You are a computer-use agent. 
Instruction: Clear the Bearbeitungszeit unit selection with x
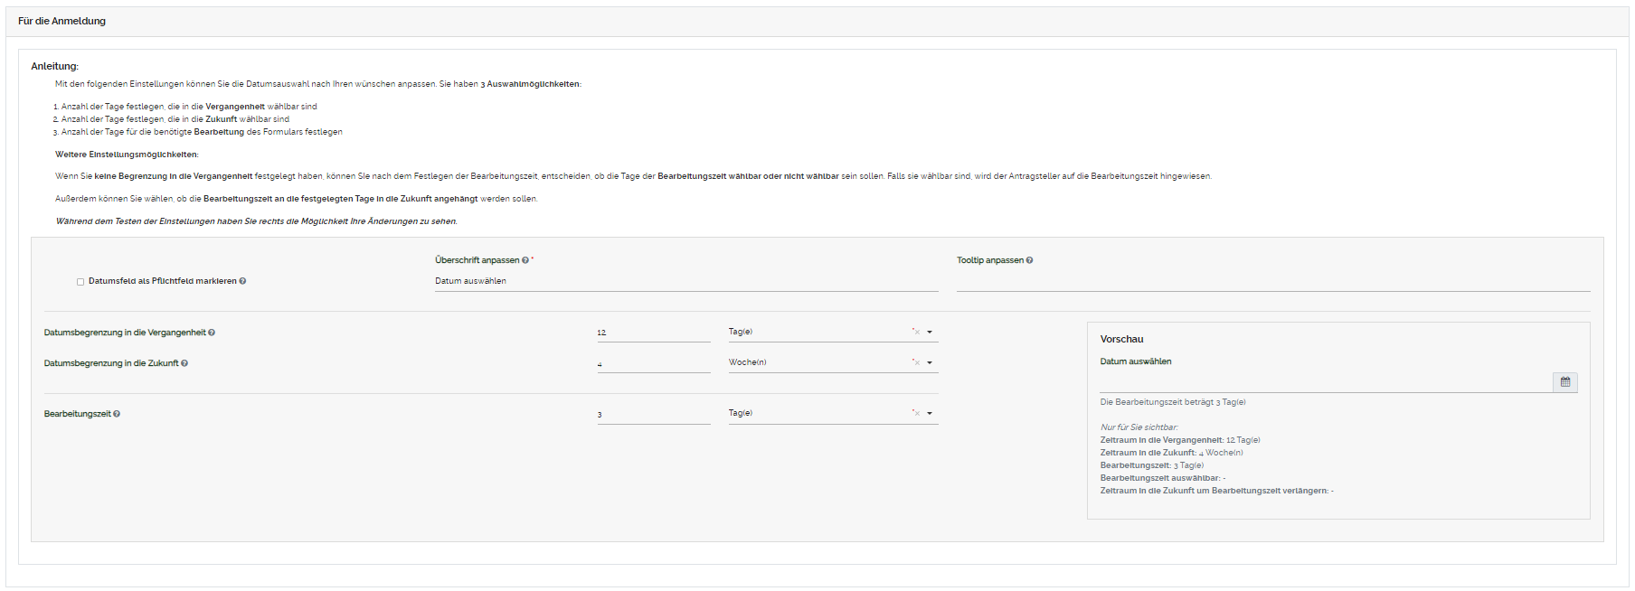[916, 413]
